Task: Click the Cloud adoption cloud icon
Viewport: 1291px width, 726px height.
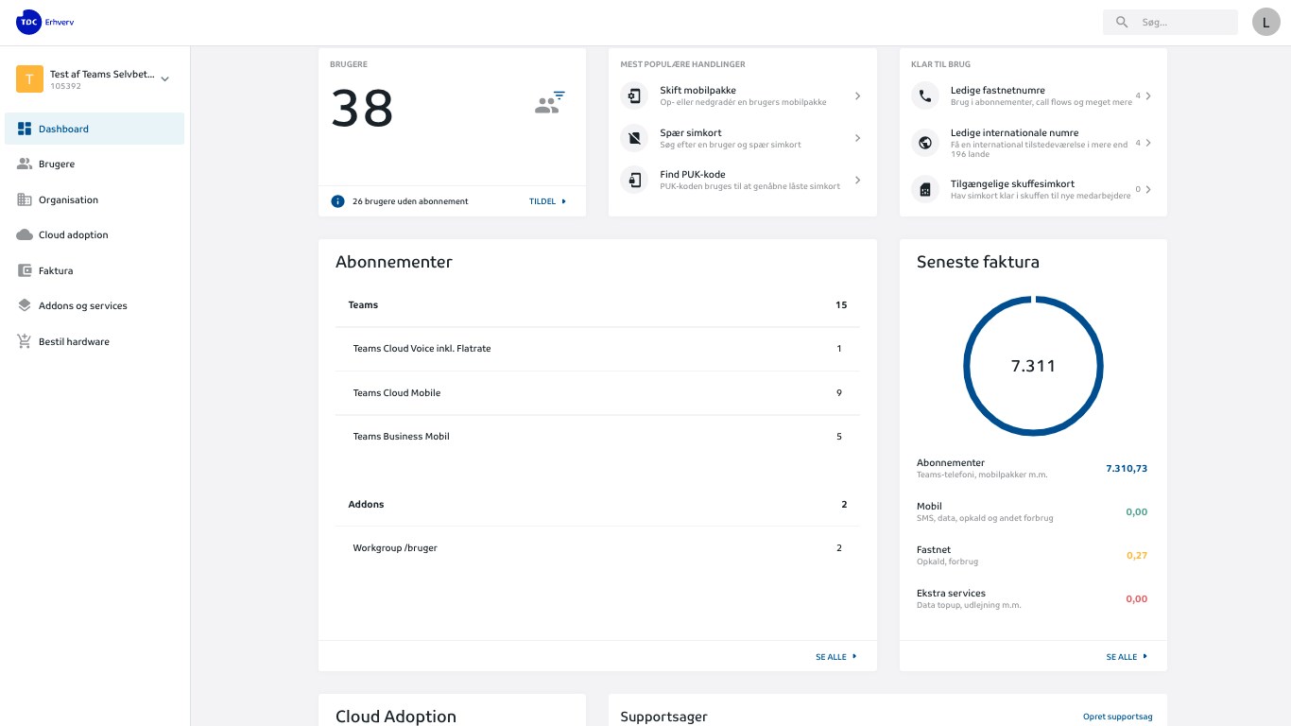Action: [25, 234]
